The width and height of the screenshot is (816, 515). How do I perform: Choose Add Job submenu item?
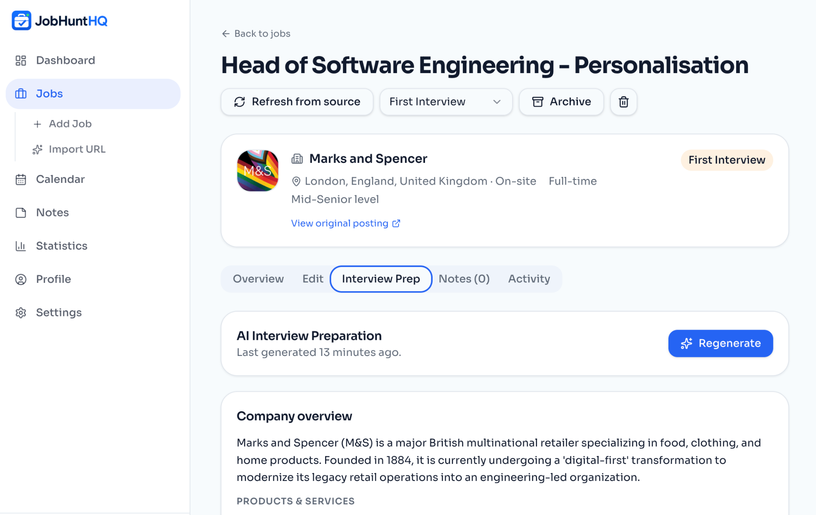[70, 124]
